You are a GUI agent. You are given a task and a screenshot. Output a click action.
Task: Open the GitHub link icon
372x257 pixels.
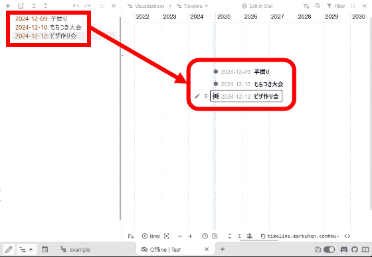point(355,250)
